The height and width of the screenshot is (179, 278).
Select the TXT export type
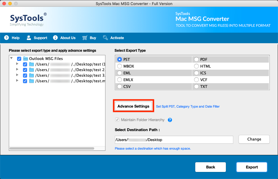(x=196, y=86)
